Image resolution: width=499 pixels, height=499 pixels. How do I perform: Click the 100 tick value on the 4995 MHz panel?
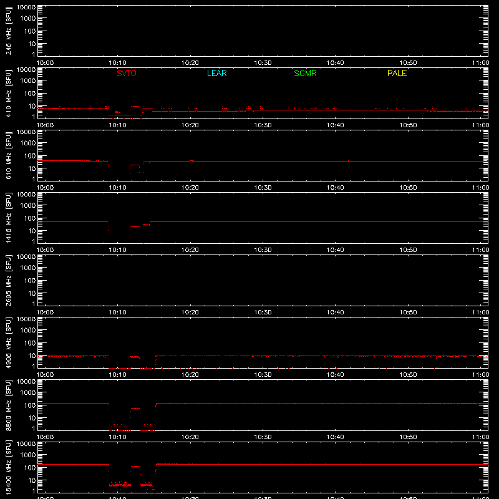30,343
